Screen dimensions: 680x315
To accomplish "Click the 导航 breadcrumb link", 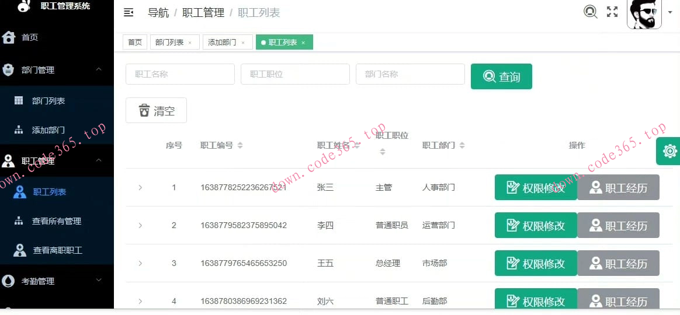I will pyautogui.click(x=158, y=13).
